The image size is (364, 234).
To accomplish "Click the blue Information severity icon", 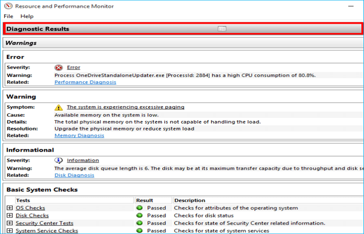I will pos(59,160).
